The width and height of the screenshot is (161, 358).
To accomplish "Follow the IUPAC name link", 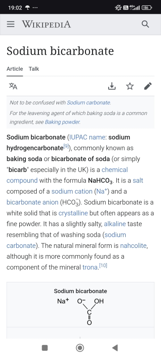I will pyautogui.click(x=88, y=137).
